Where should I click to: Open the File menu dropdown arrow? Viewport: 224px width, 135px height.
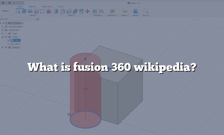(5, 3)
